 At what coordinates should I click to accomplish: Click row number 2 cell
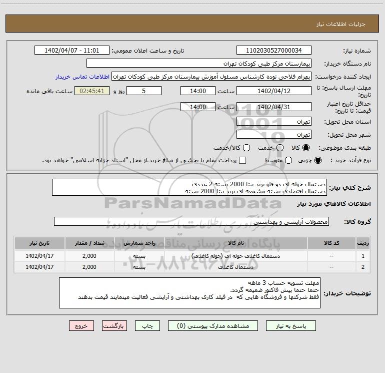click(x=363, y=267)
